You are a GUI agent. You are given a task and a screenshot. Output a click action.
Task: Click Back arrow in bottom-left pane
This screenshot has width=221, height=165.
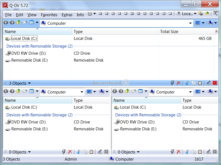click(x=6, y=92)
